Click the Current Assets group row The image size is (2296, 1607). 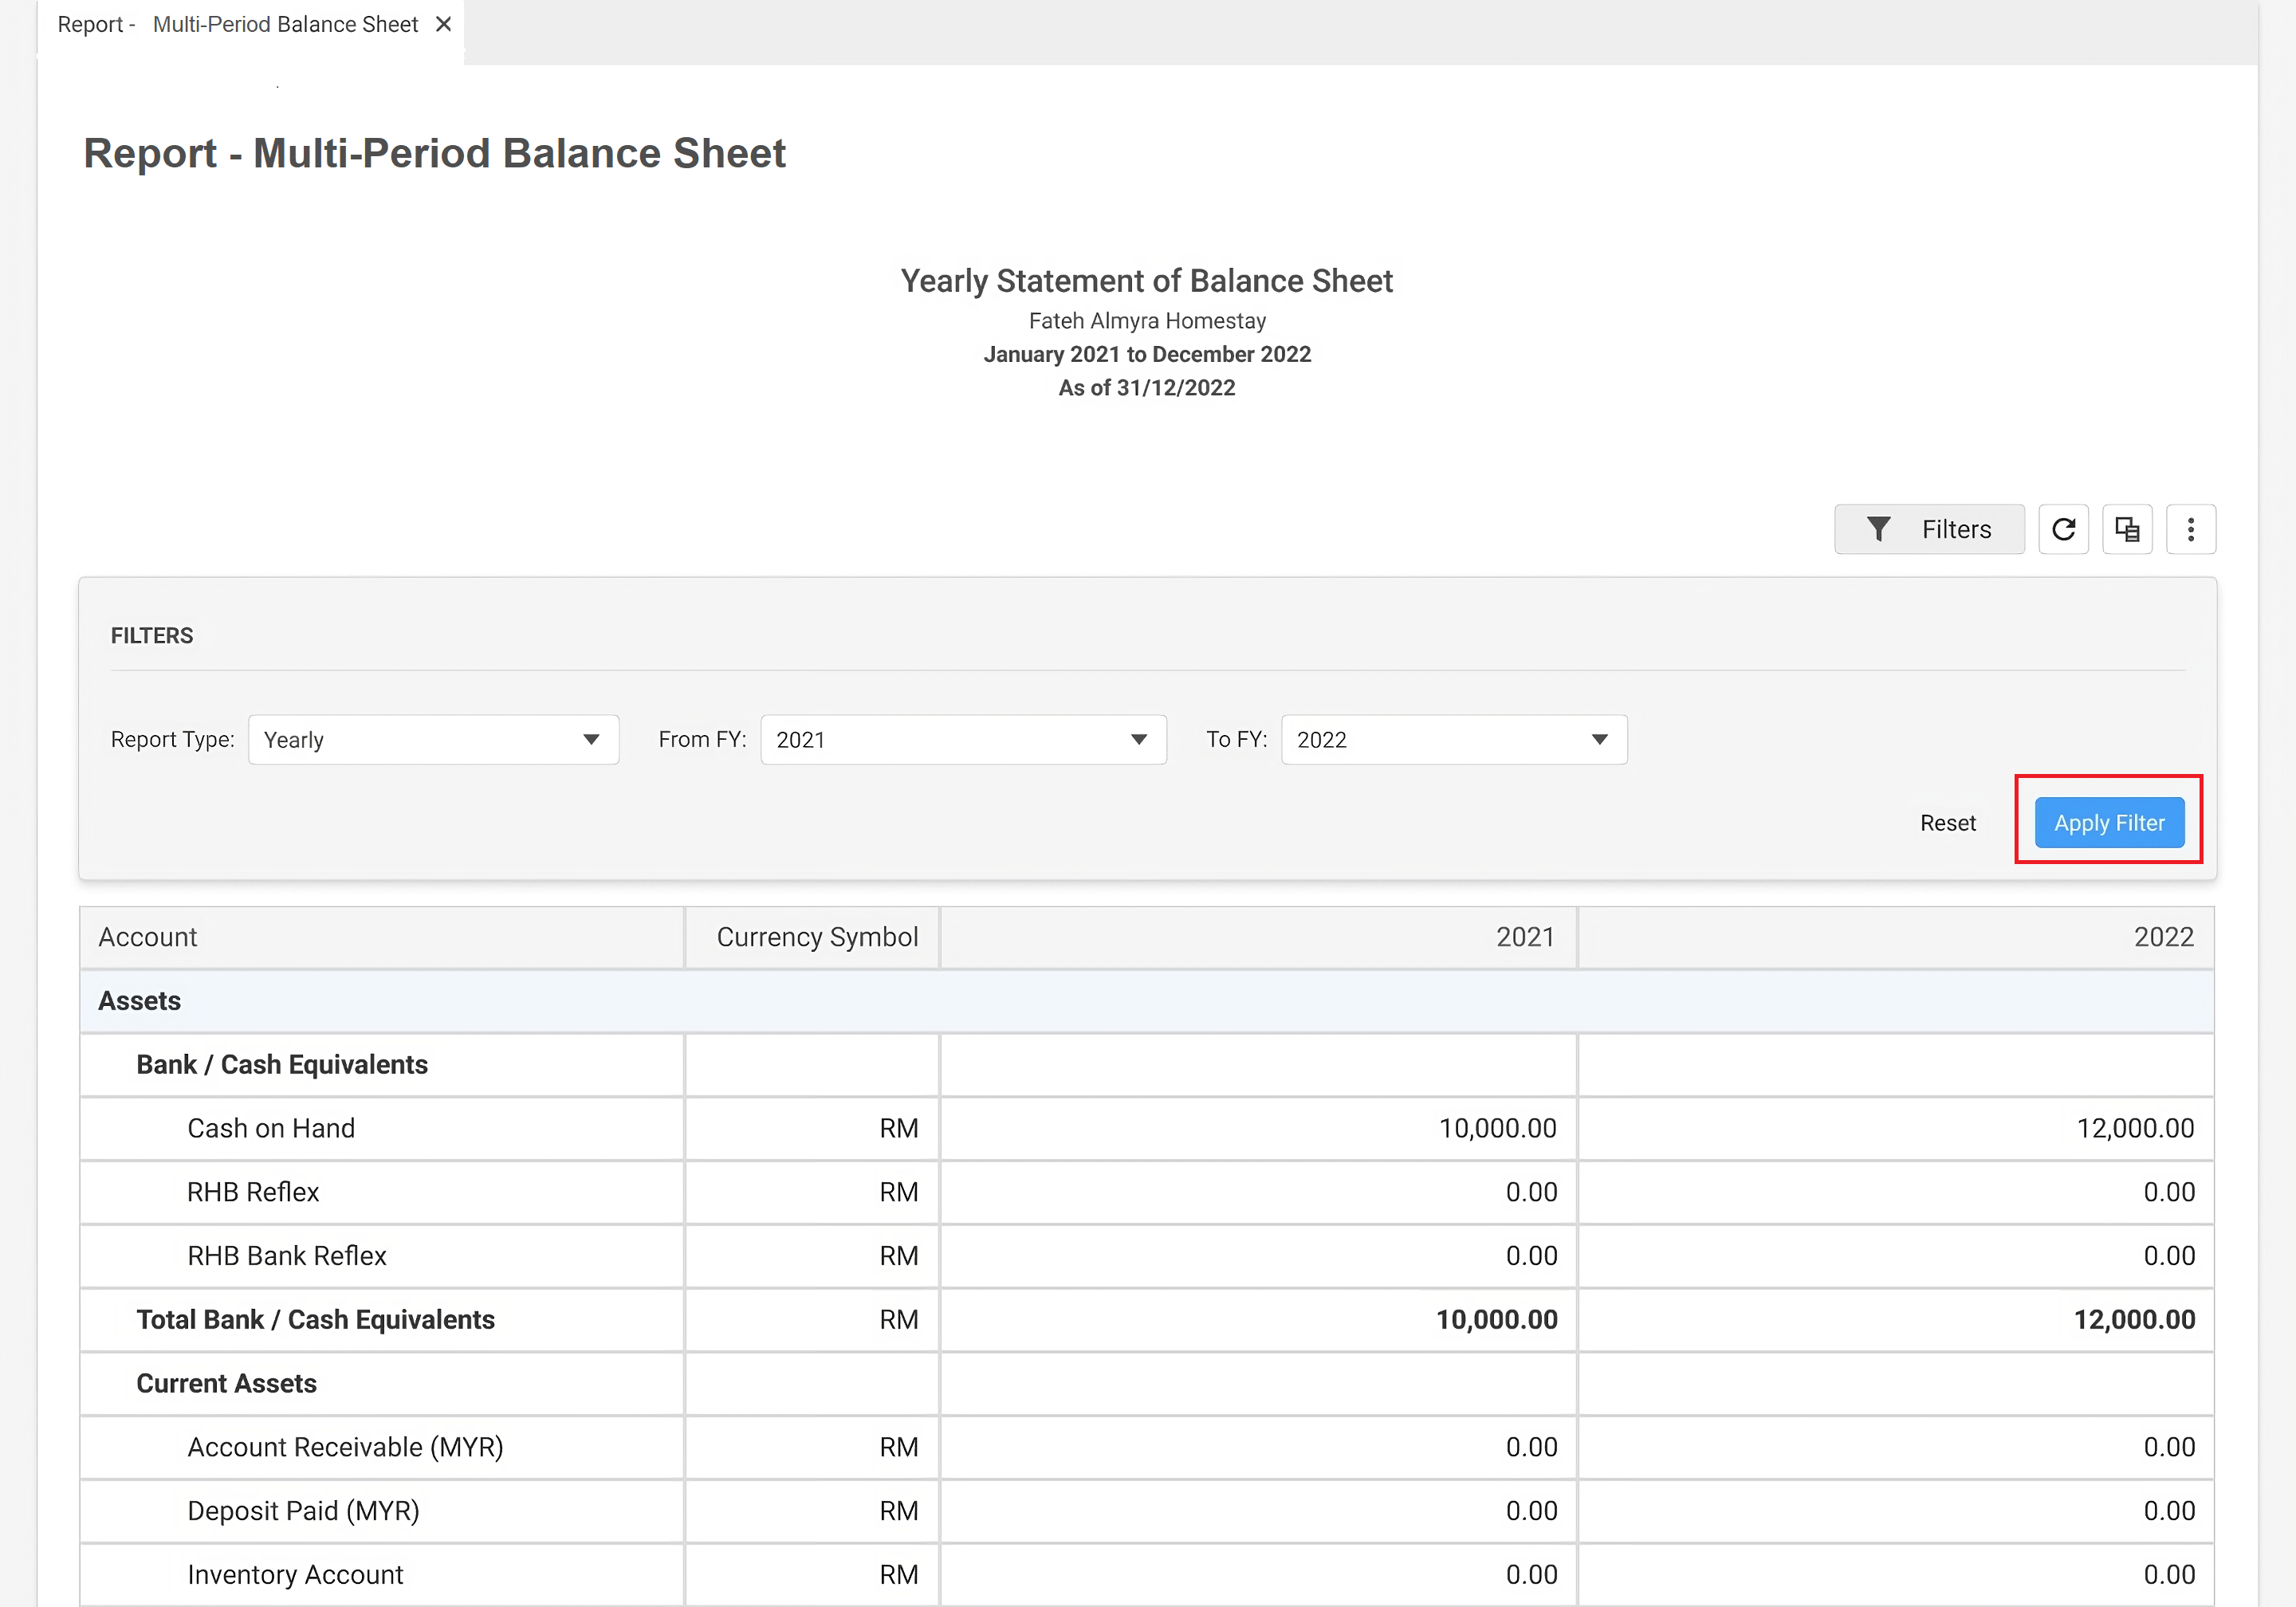click(x=1147, y=1384)
